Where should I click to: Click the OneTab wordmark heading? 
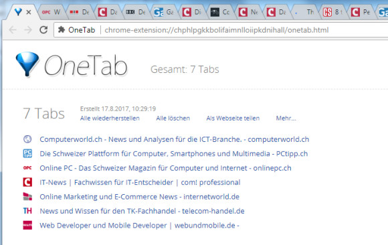point(86,66)
